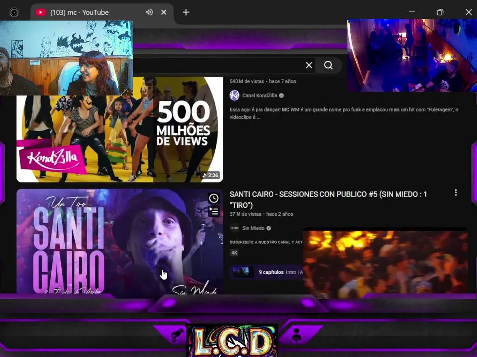Mute the tab via speaker icon
Screen dimensions: 477x357
point(149,12)
